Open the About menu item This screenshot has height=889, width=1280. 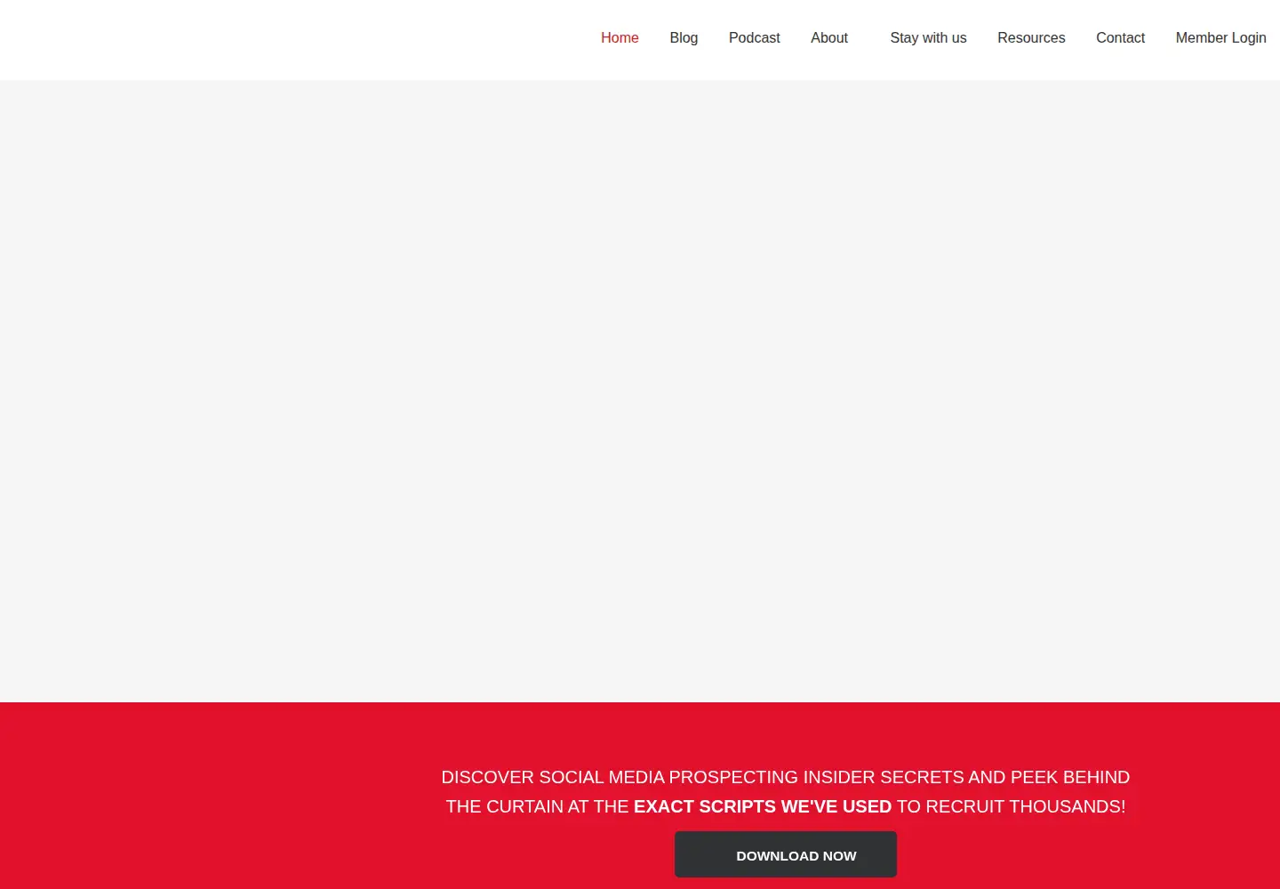click(x=829, y=38)
